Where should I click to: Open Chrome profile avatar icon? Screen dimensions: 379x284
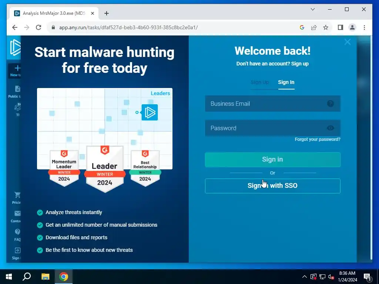[x=352, y=27]
